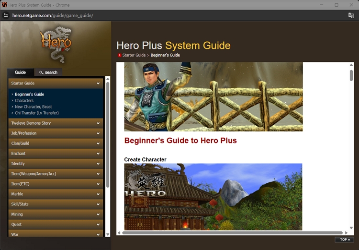Open Chi Transfer (Lv Transfer) page

(x=37, y=113)
